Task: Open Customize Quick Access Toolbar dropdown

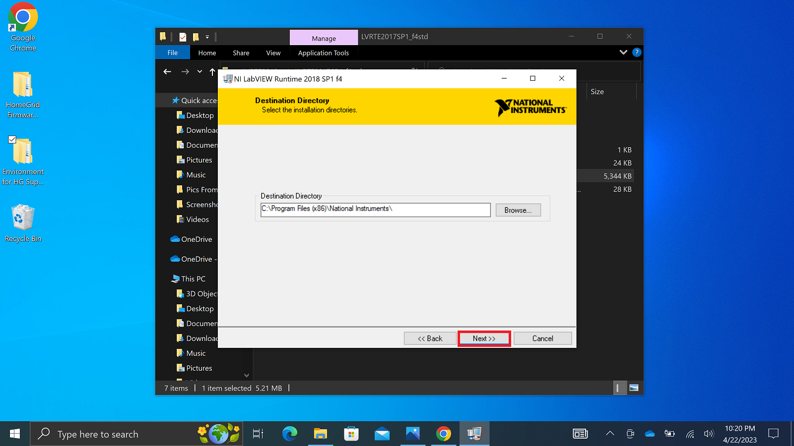Action: click(x=207, y=37)
